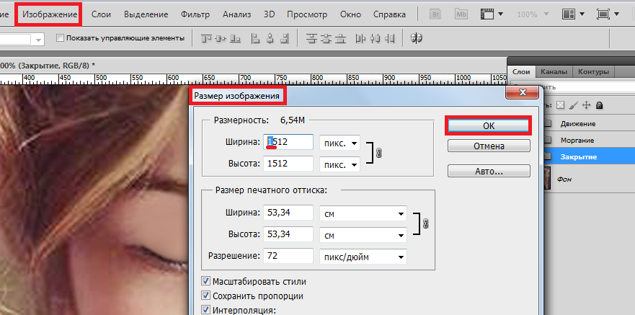The height and width of the screenshot is (315, 635).
Task: Align vertical centers of layers
Action: coord(221,38)
